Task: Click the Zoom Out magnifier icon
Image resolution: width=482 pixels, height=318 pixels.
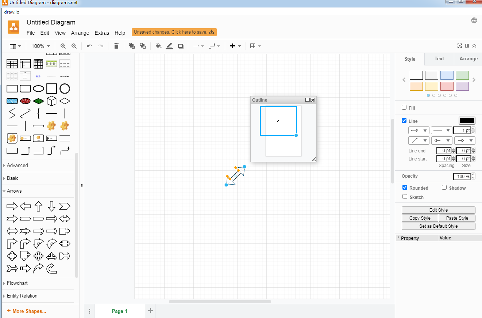Action: (x=74, y=46)
